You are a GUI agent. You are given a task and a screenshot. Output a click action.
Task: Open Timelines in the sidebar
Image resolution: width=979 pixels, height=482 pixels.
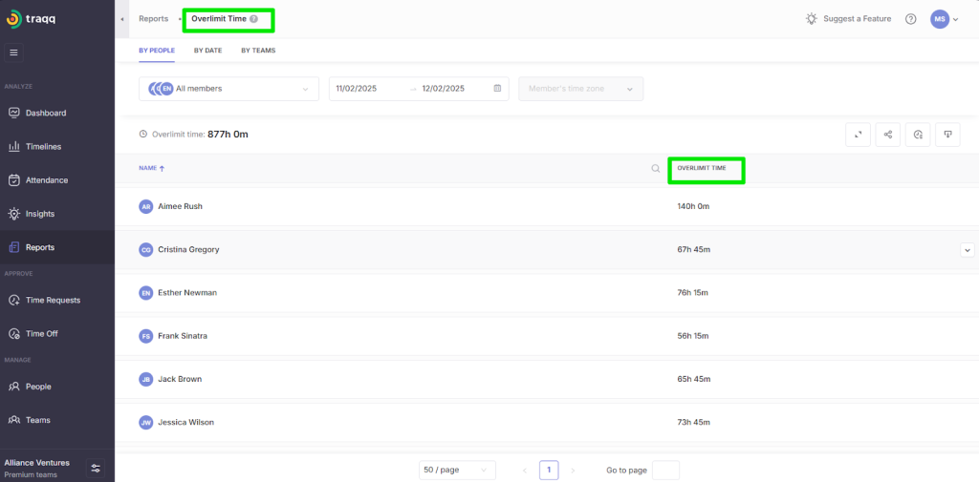(43, 147)
